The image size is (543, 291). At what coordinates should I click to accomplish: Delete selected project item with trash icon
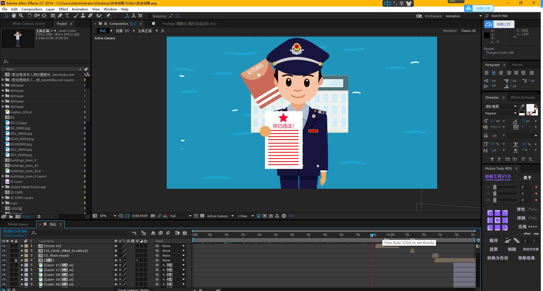[39, 216]
